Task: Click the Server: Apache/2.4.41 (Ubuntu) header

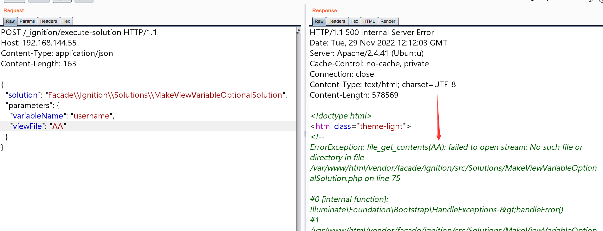Action: point(367,53)
